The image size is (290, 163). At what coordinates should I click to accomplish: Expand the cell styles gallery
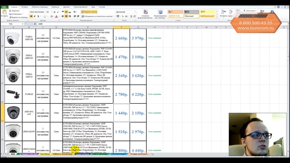tap(217, 17)
